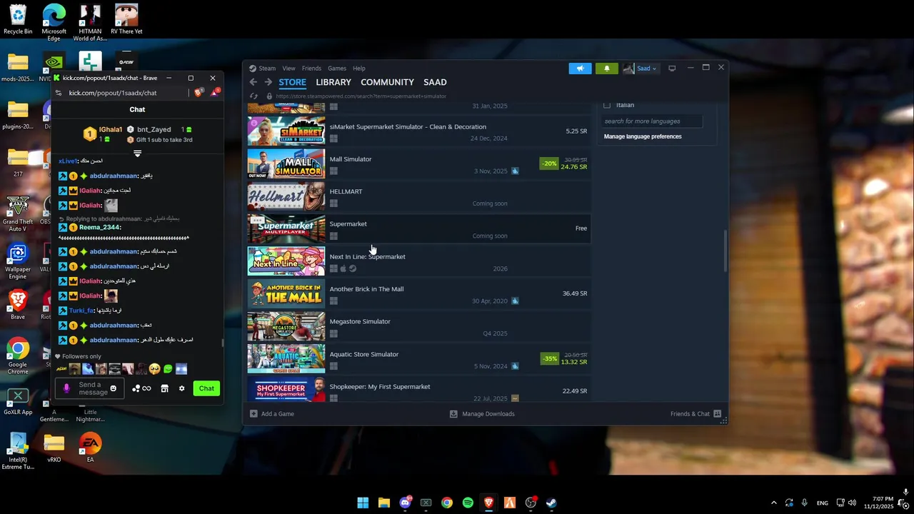
Task: Open Spotify from the taskbar
Action: 468,503
